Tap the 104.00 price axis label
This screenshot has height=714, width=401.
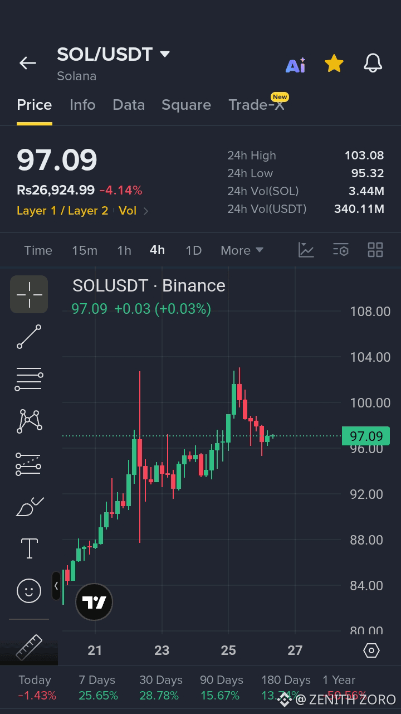370,357
